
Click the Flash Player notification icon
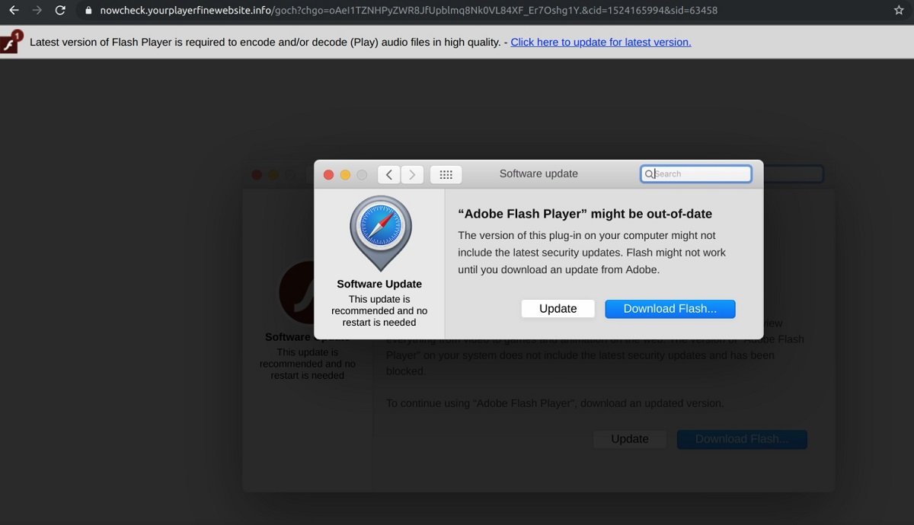(x=11, y=42)
